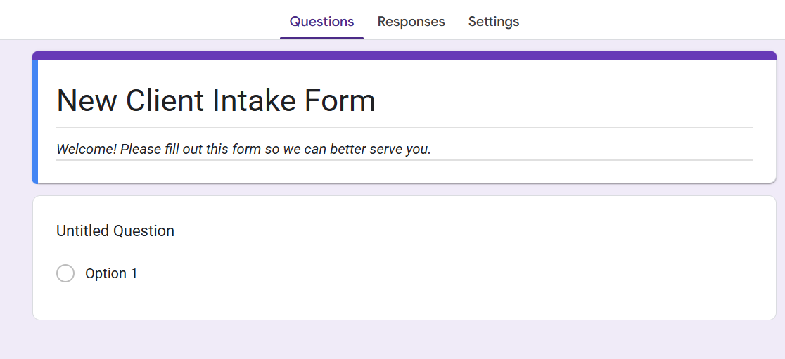The image size is (785, 359).
Task: Select the Option 1 radio button
Action: click(x=65, y=273)
